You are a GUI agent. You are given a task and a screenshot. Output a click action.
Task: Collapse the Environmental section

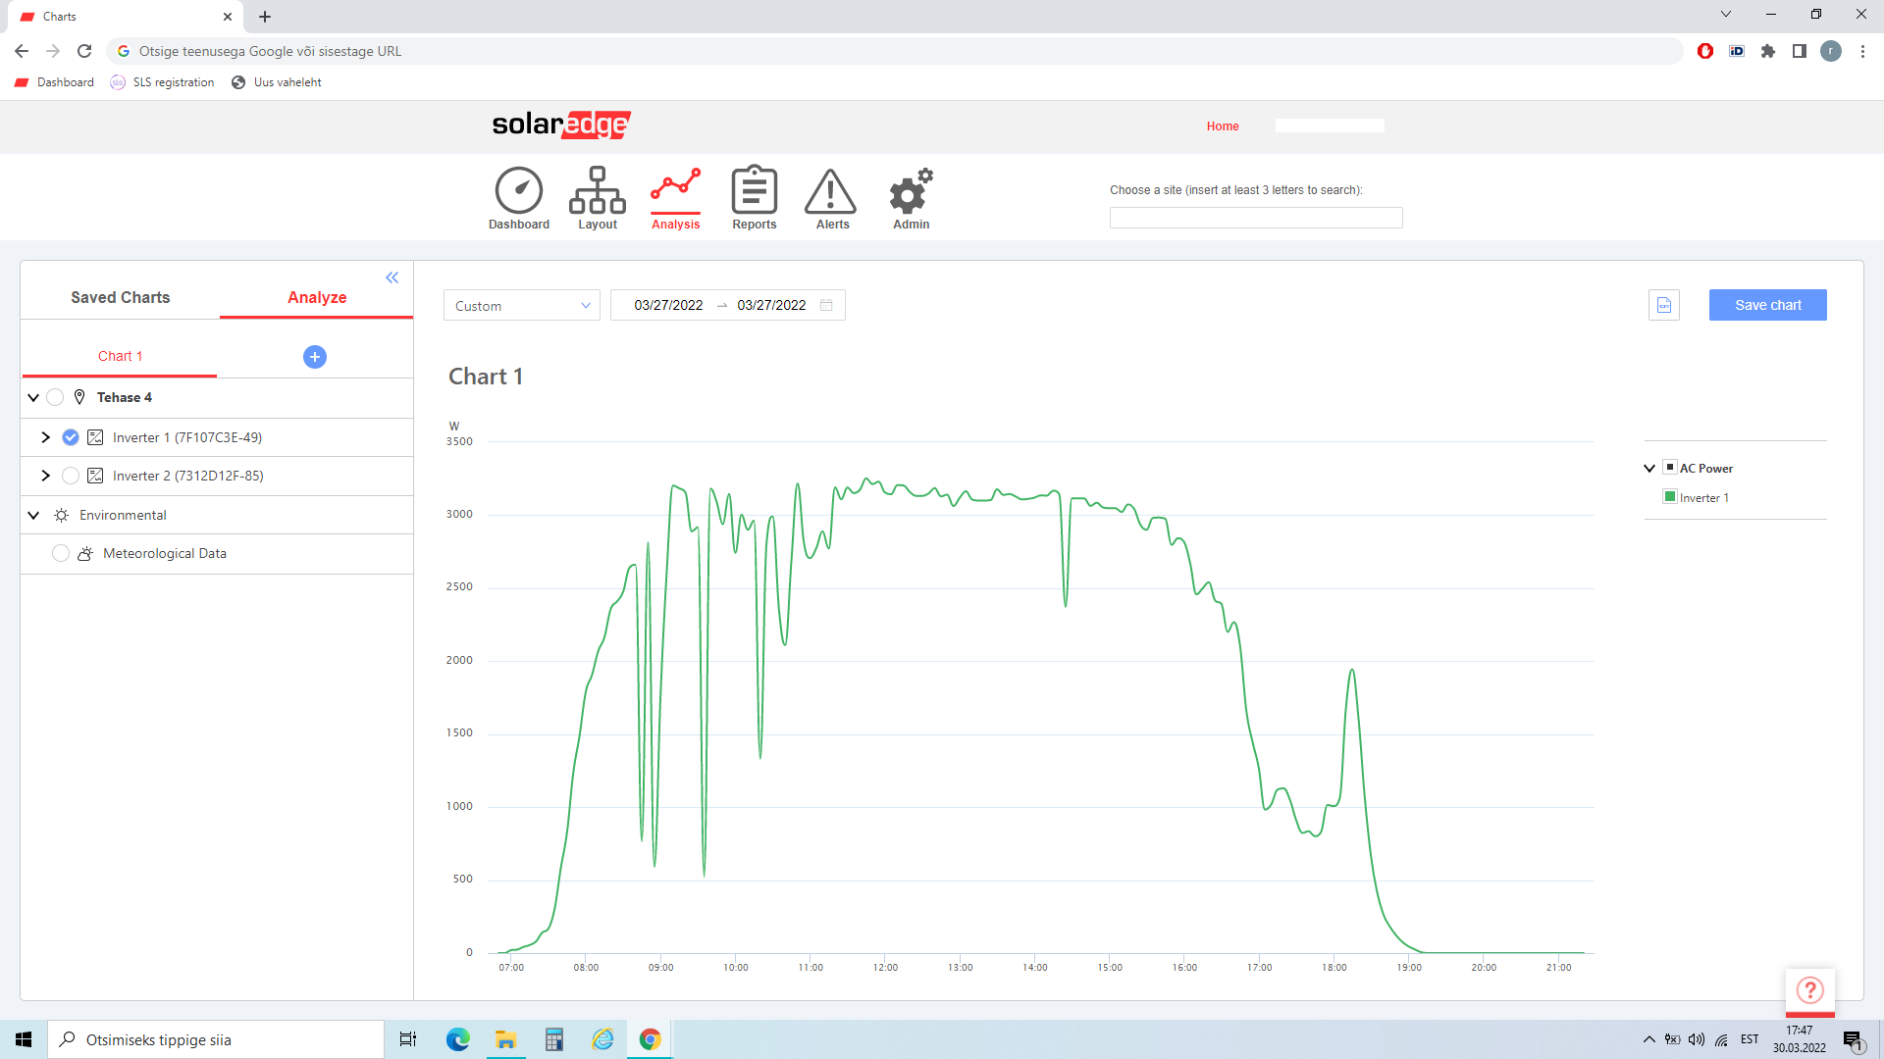pyautogui.click(x=33, y=515)
